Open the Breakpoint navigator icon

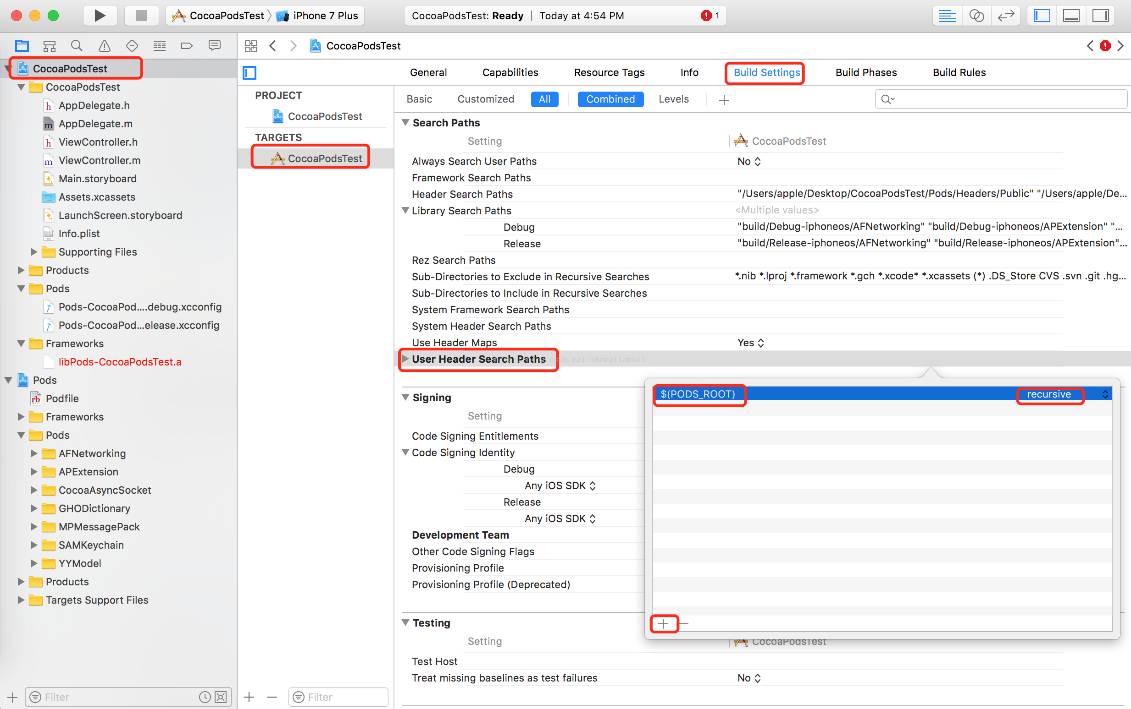(187, 45)
